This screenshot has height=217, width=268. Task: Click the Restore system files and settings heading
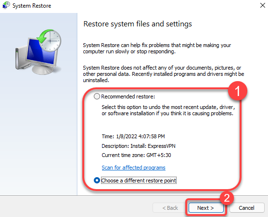pyautogui.click(x=138, y=24)
